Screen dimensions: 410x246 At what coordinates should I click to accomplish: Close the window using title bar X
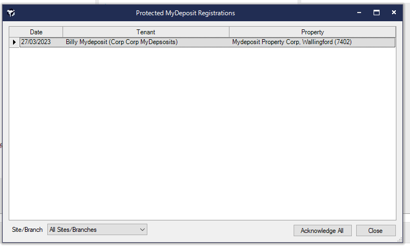point(393,13)
